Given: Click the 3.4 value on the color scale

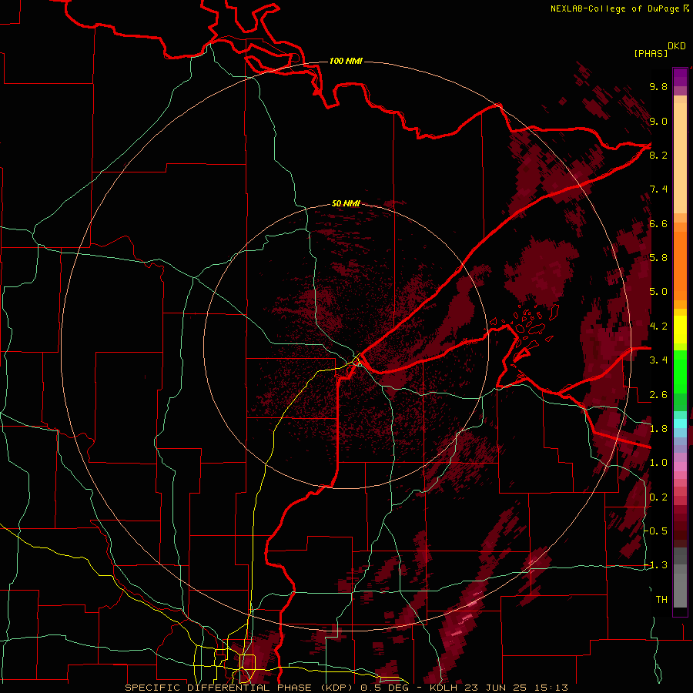Looking at the screenshot, I should (658, 360).
